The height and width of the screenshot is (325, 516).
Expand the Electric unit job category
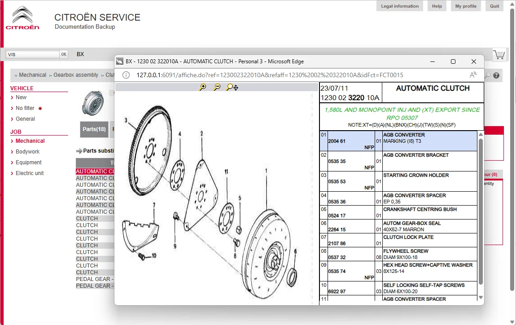coord(30,173)
